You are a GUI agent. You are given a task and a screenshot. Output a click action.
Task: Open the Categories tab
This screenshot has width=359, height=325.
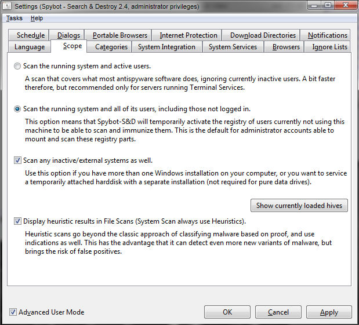pos(110,47)
